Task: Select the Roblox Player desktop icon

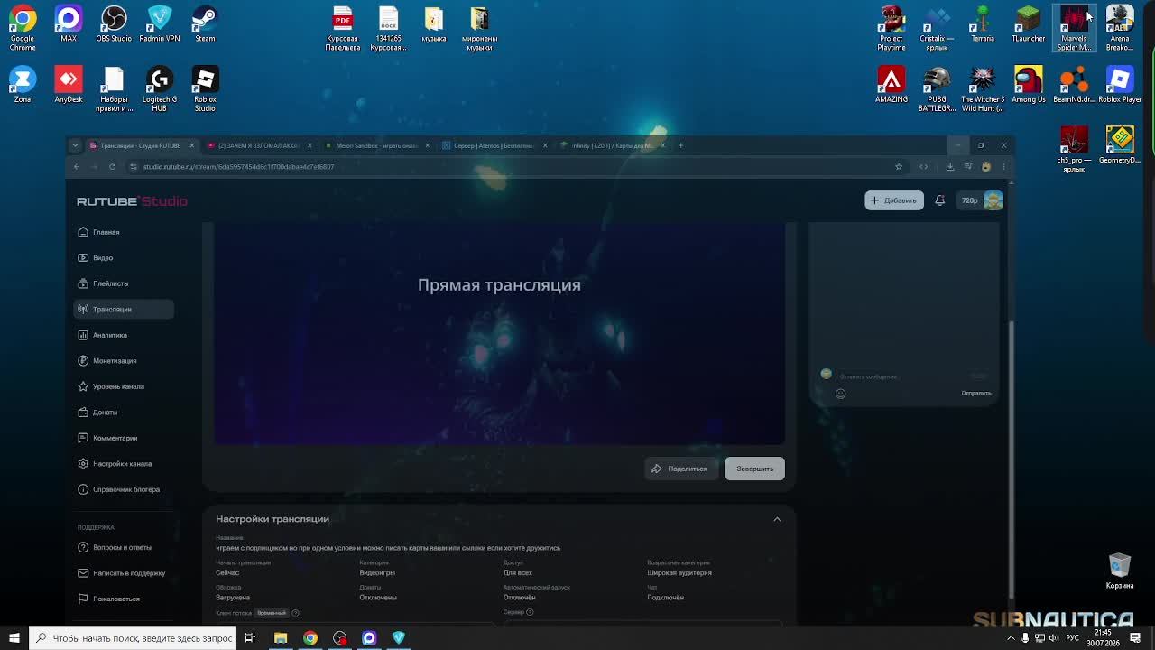Action: coord(1120,85)
